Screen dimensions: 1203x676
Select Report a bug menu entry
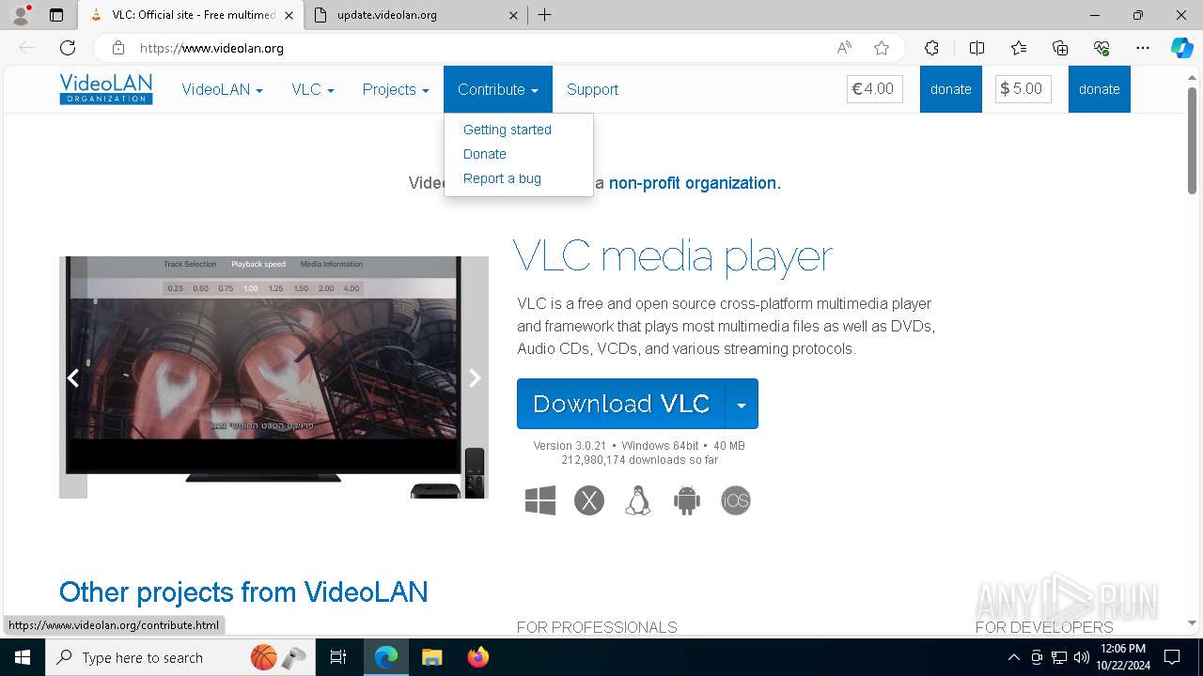point(502,178)
